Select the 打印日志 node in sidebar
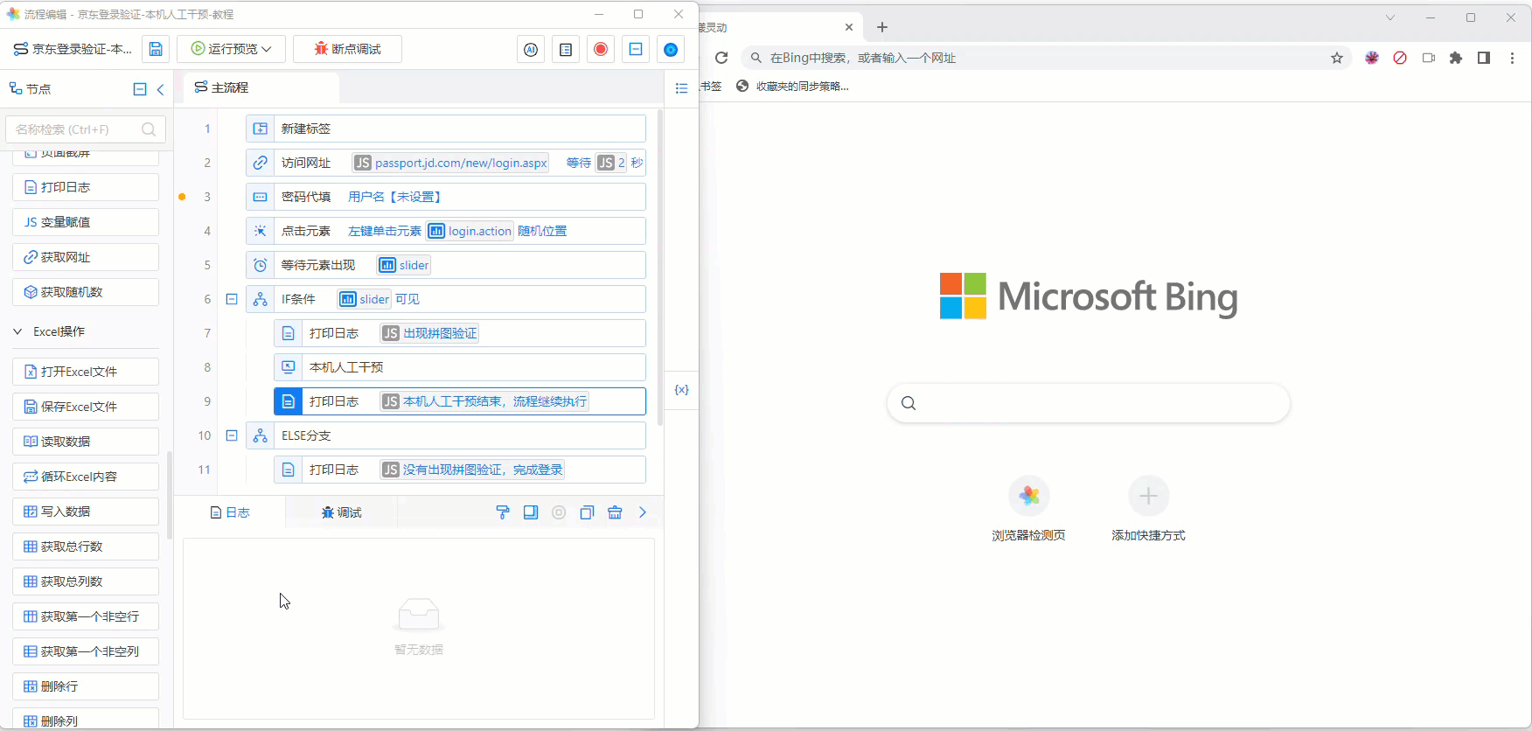This screenshot has width=1532, height=731. tap(86, 187)
